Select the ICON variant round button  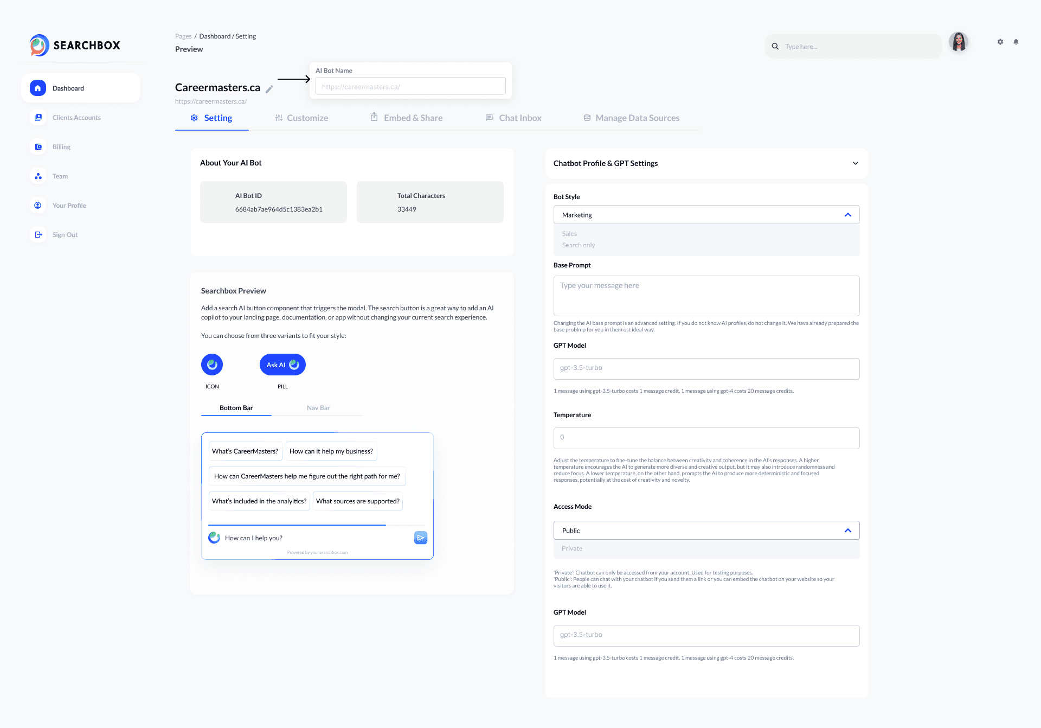pyautogui.click(x=212, y=365)
